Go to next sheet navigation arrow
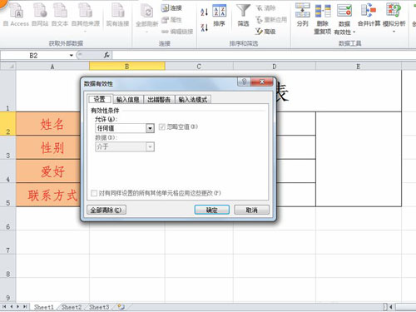 18,307
